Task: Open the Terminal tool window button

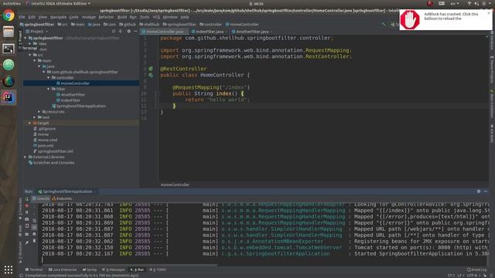Action: coord(34,270)
